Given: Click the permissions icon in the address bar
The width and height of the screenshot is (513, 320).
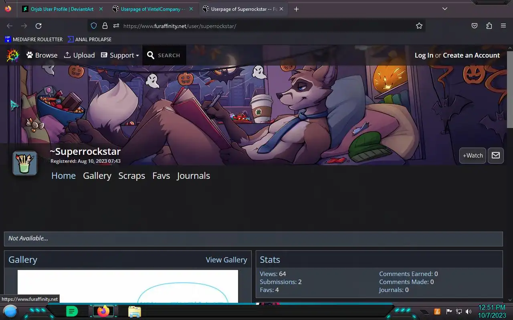Looking at the screenshot, I should (116, 26).
